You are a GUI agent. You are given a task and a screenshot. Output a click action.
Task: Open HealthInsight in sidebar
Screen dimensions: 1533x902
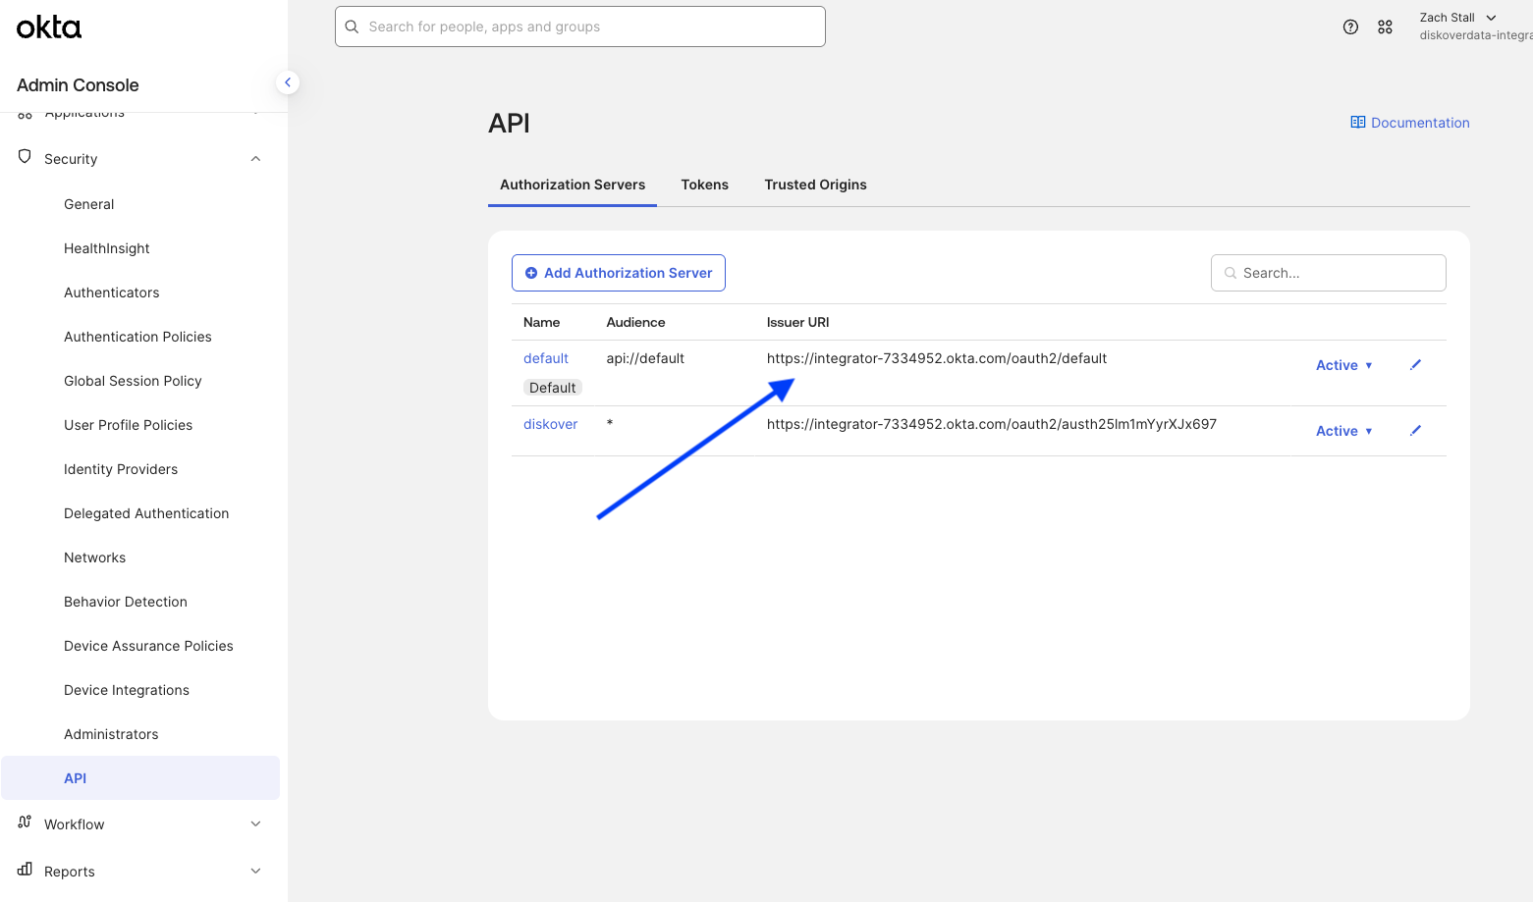(x=107, y=248)
